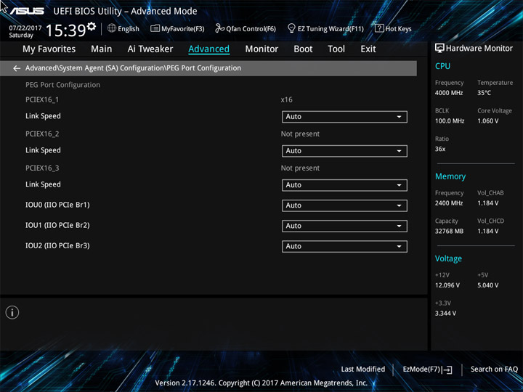523x392 pixels.
Task: Click Not present beside PCIEX16_3
Action: coord(300,168)
